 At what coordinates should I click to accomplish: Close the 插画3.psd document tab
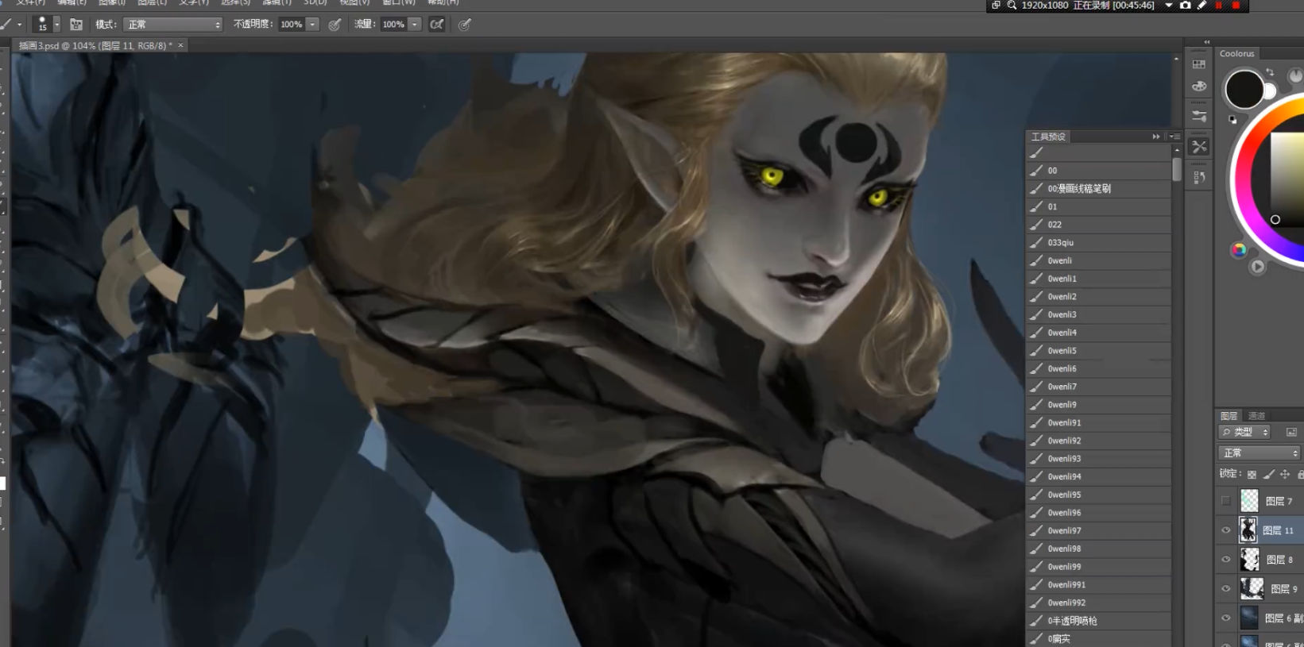click(x=180, y=45)
